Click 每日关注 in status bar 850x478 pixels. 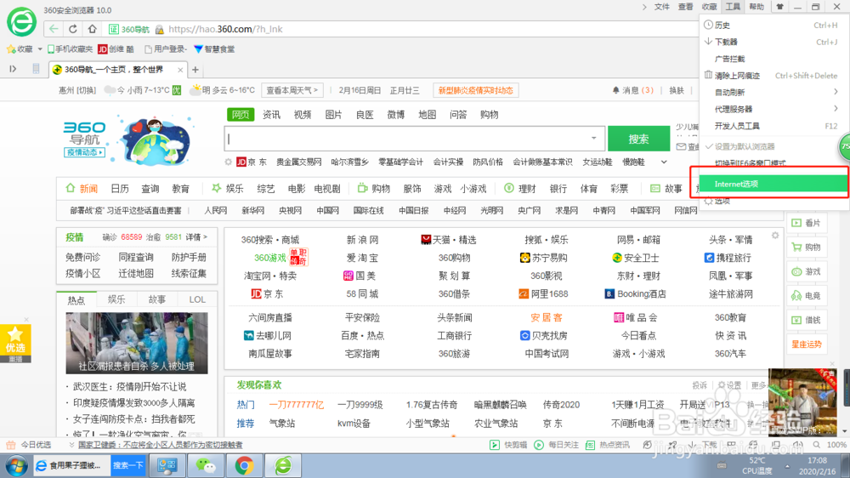pos(556,445)
